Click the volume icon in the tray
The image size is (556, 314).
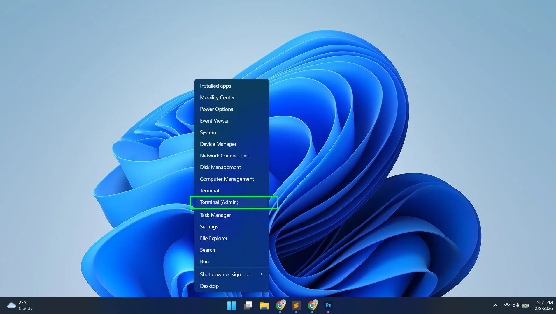(516, 305)
